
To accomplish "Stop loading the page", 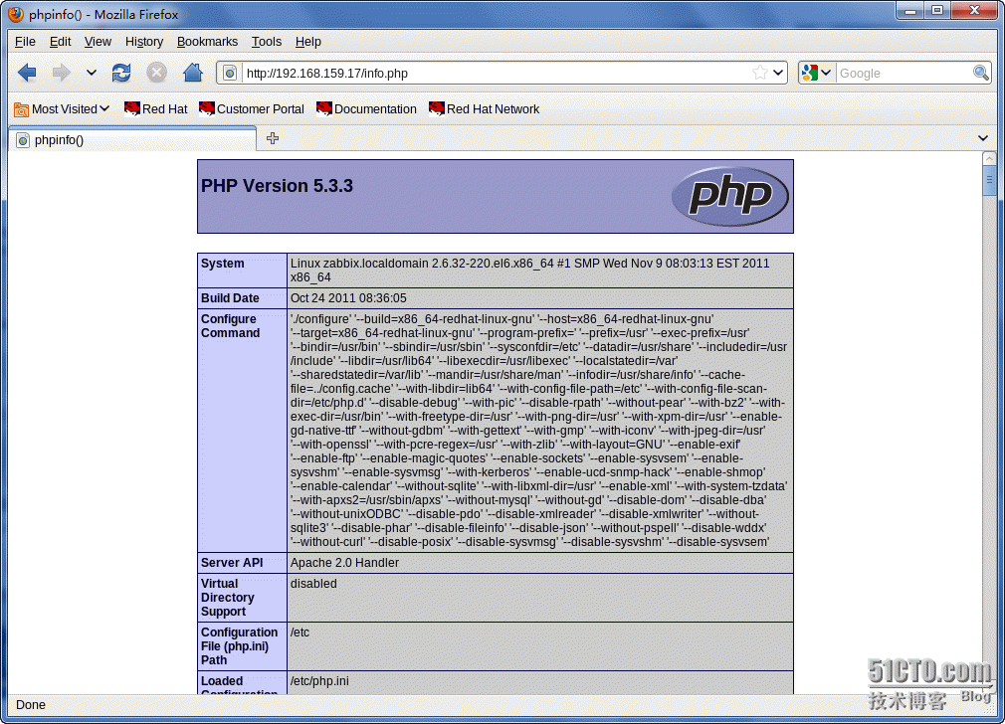I will [156, 73].
